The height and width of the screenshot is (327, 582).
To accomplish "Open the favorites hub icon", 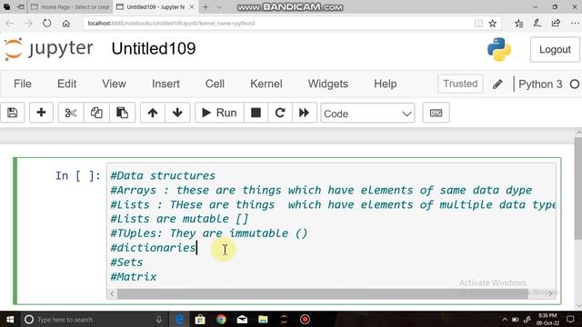I will point(519,24).
